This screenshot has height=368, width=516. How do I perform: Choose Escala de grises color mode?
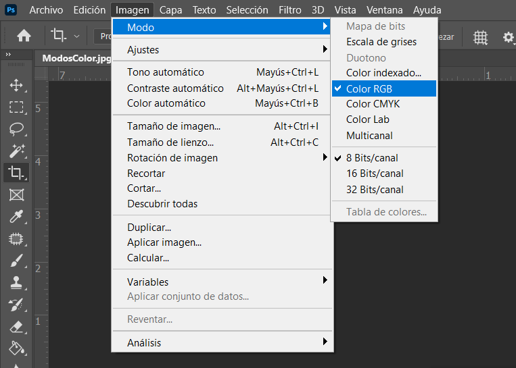pos(381,42)
